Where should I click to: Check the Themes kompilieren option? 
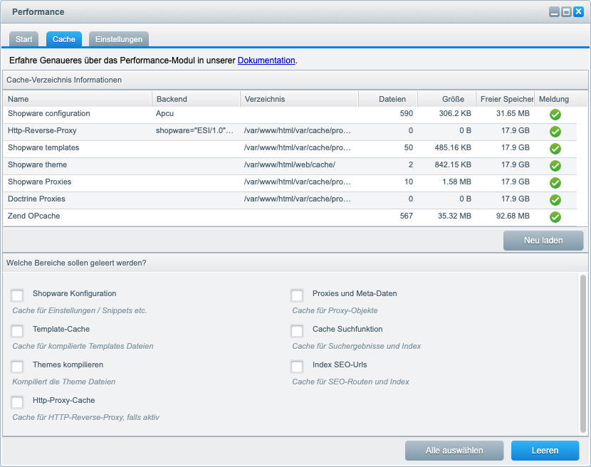17,367
